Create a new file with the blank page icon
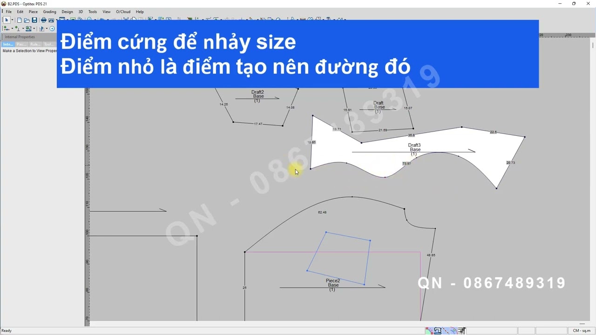 tap(19, 20)
